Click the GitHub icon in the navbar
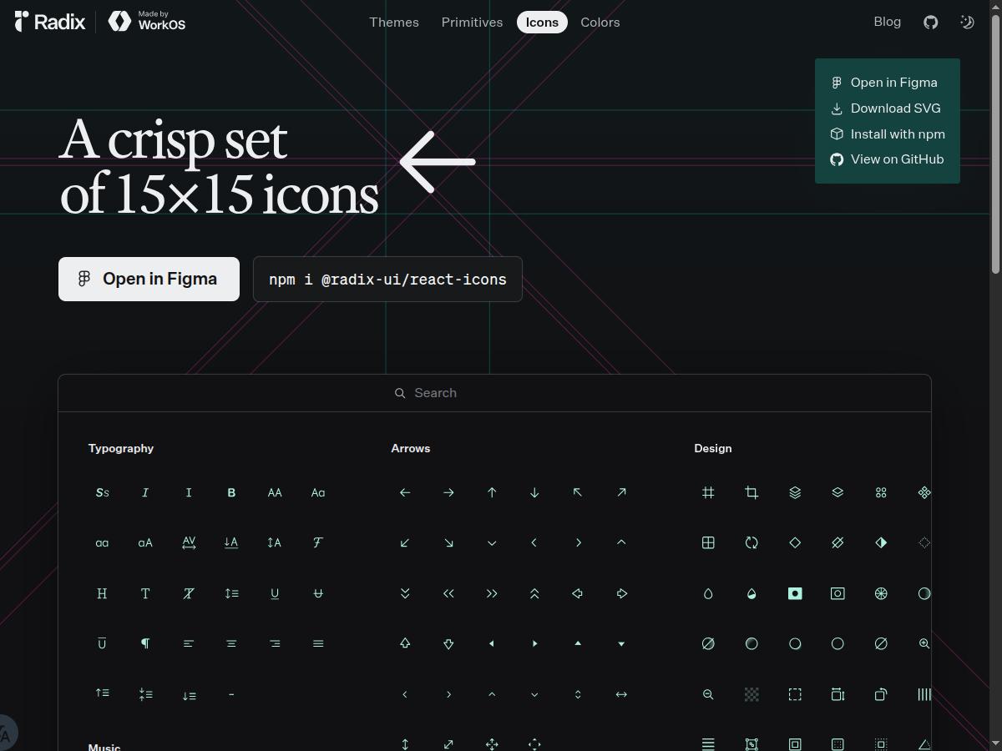 click(930, 22)
